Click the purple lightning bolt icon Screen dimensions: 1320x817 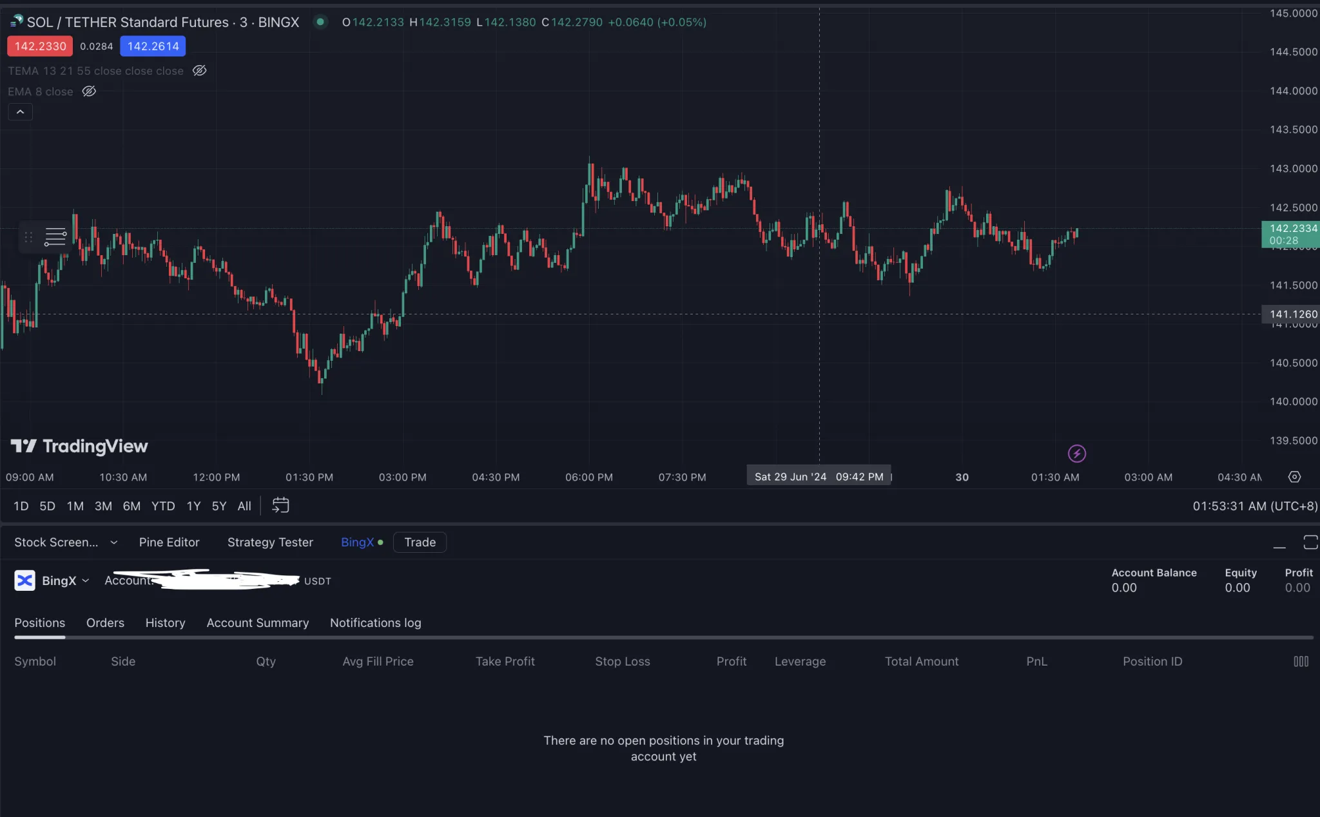point(1076,454)
